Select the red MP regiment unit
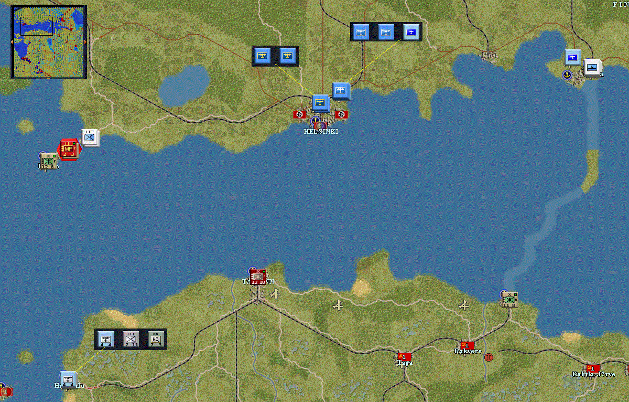The width and height of the screenshot is (629, 402). (x=69, y=150)
